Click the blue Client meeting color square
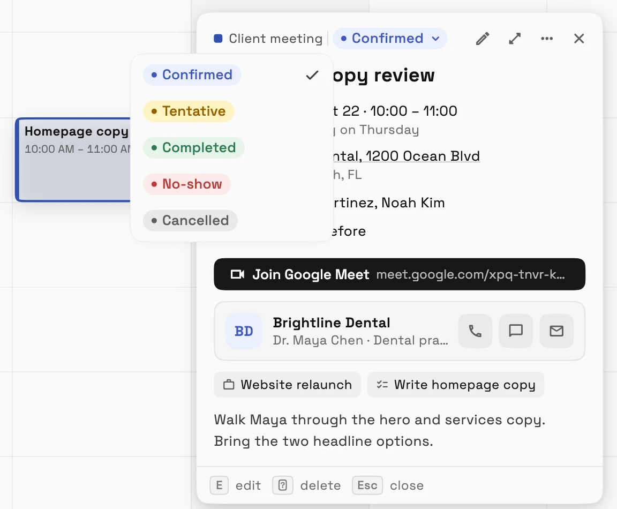Image resolution: width=617 pixels, height=509 pixels. (x=218, y=39)
